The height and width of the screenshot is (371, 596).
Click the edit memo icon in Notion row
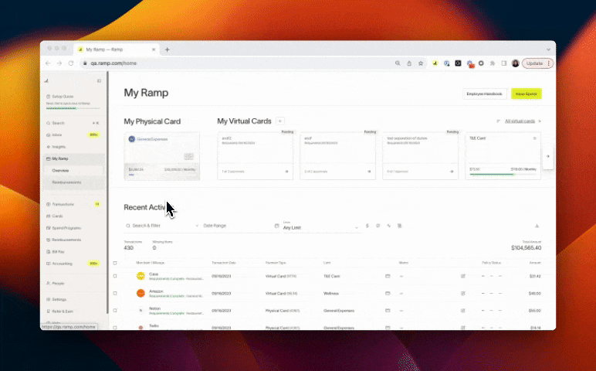pyautogui.click(x=463, y=311)
